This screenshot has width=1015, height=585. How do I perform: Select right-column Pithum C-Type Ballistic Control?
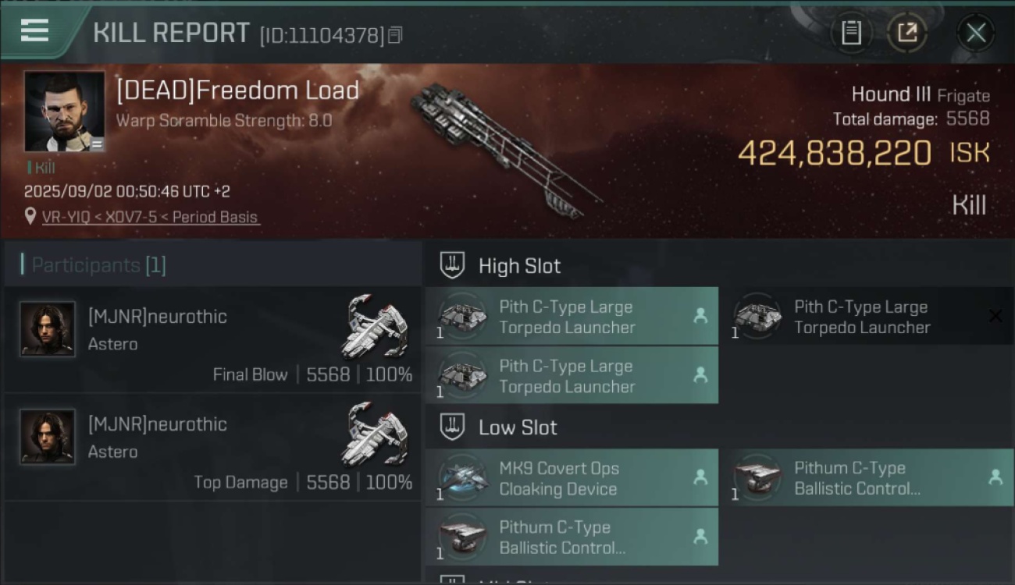tap(867, 478)
